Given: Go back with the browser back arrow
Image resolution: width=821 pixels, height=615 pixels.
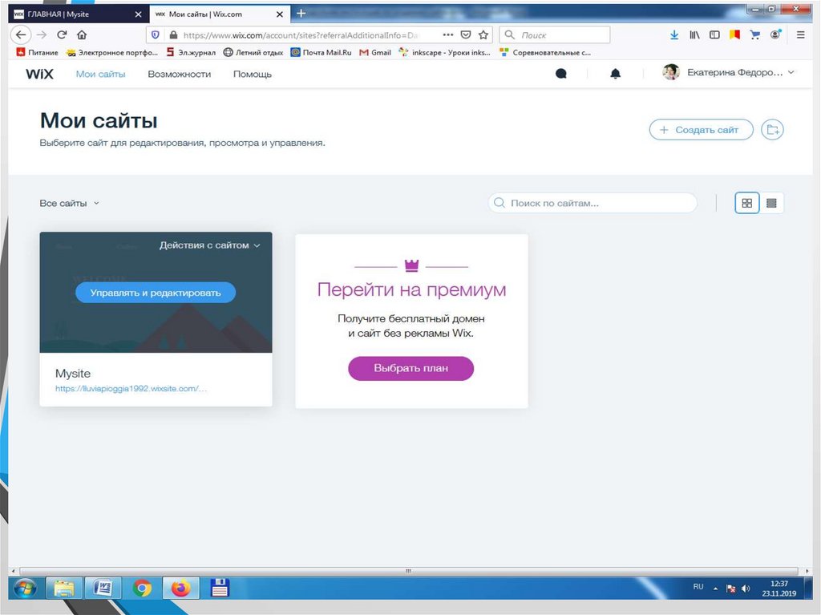Looking at the screenshot, I should coord(20,35).
